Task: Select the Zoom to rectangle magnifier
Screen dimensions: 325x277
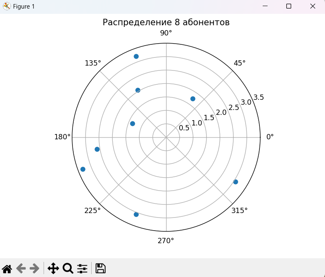Action: pyautogui.click(x=68, y=269)
